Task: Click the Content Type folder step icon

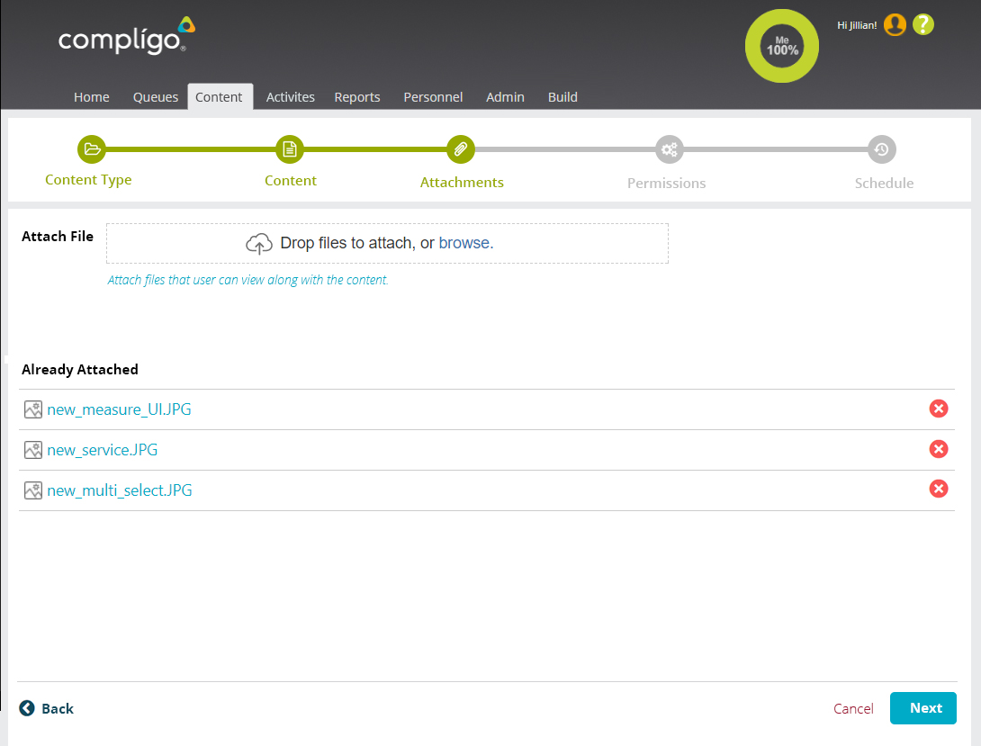Action: [x=92, y=149]
